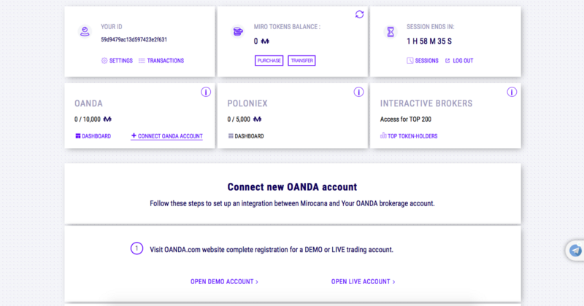This screenshot has width=584, height=306.
Task: Open the OANDA Dashboard link
Action: (93, 136)
